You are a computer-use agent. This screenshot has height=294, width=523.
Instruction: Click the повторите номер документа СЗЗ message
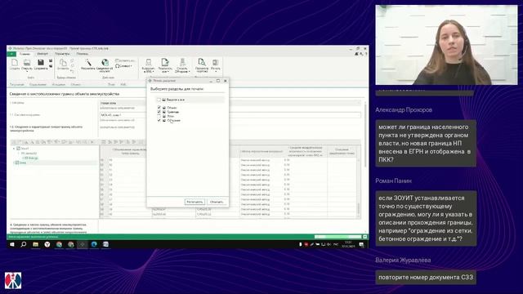coord(426,278)
